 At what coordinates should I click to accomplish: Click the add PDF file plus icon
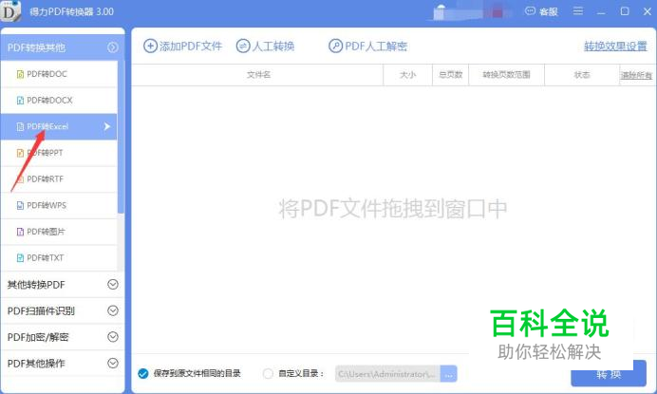[x=150, y=46]
